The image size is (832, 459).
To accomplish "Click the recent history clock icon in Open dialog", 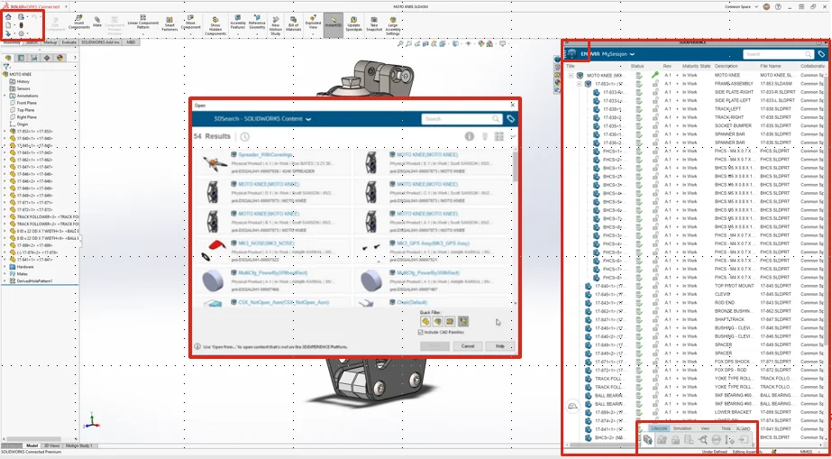I will (245, 137).
